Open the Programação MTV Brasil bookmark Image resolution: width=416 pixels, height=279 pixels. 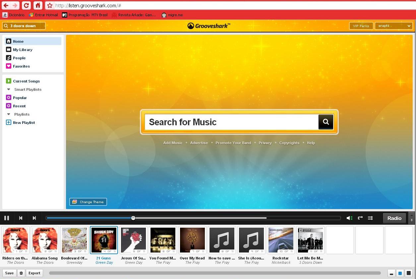click(85, 15)
